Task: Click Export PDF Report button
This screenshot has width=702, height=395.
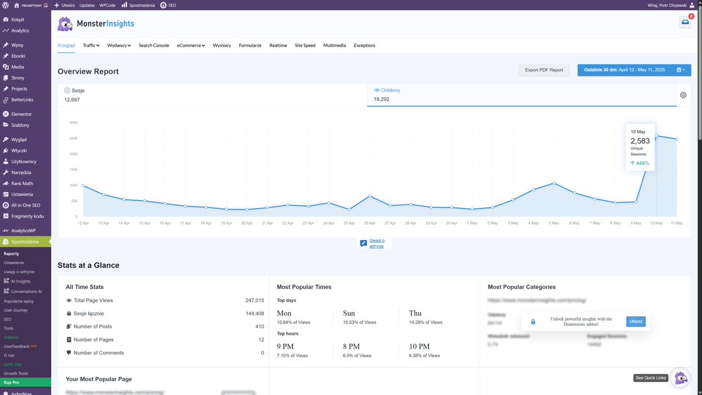Action: [x=544, y=70]
